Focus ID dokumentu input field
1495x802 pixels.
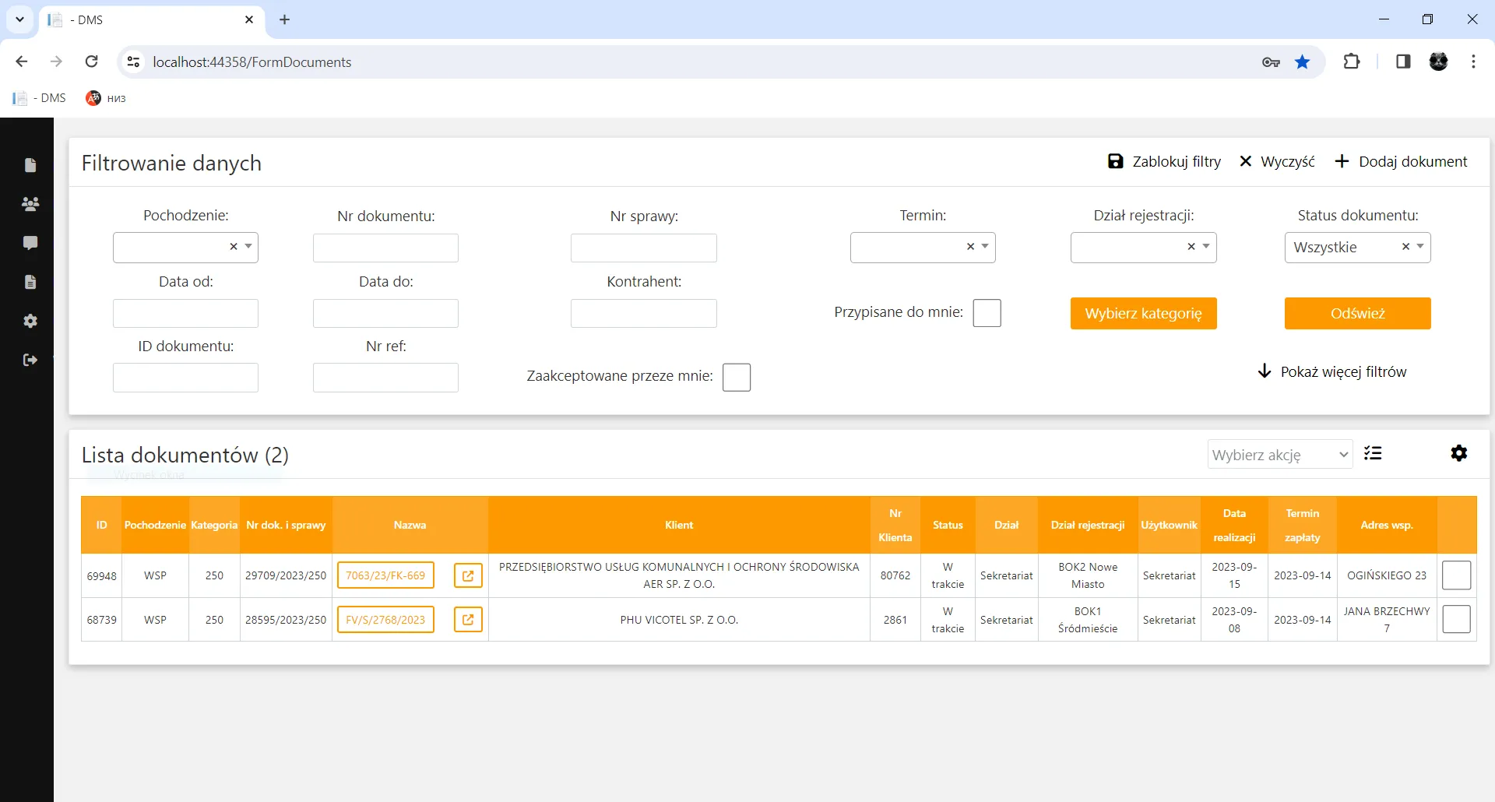(185, 378)
